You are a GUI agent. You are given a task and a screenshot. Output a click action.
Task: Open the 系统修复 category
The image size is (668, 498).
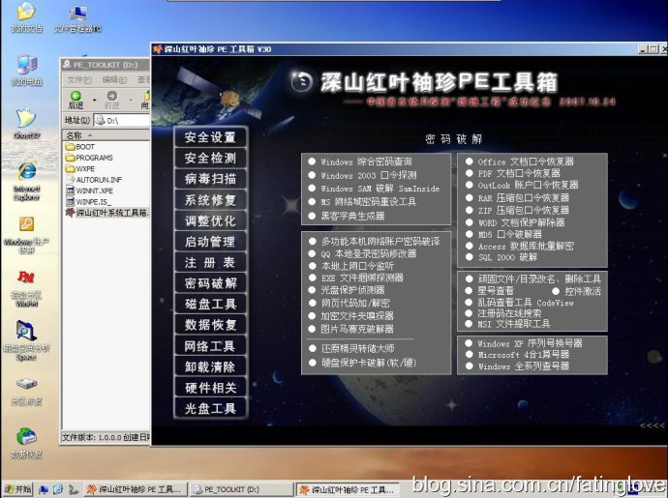point(210,199)
